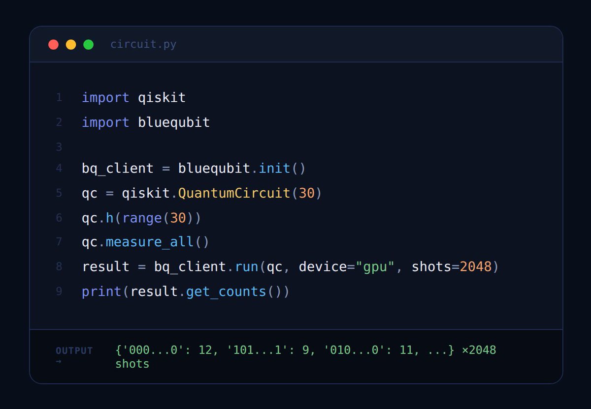Image resolution: width=591 pixels, height=409 pixels.
Task: Select the circuit.py file title
Action: click(143, 45)
